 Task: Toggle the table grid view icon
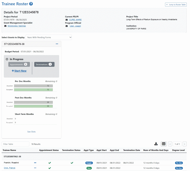click(163, 144)
